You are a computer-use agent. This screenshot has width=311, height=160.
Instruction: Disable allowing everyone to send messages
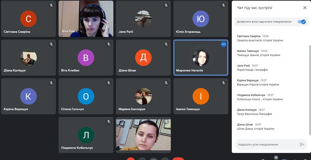(302, 22)
